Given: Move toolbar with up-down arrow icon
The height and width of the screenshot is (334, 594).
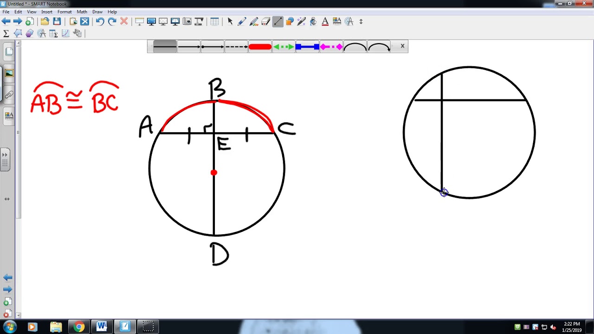Looking at the screenshot, I should [x=361, y=21].
